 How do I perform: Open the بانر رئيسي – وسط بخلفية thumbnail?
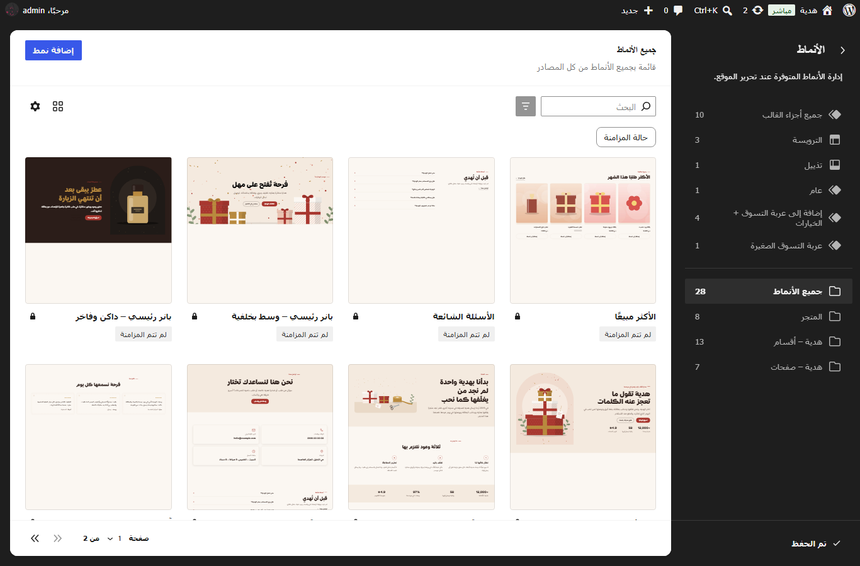point(260,230)
